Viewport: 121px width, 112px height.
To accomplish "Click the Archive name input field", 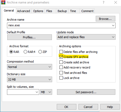I will [61, 25].
